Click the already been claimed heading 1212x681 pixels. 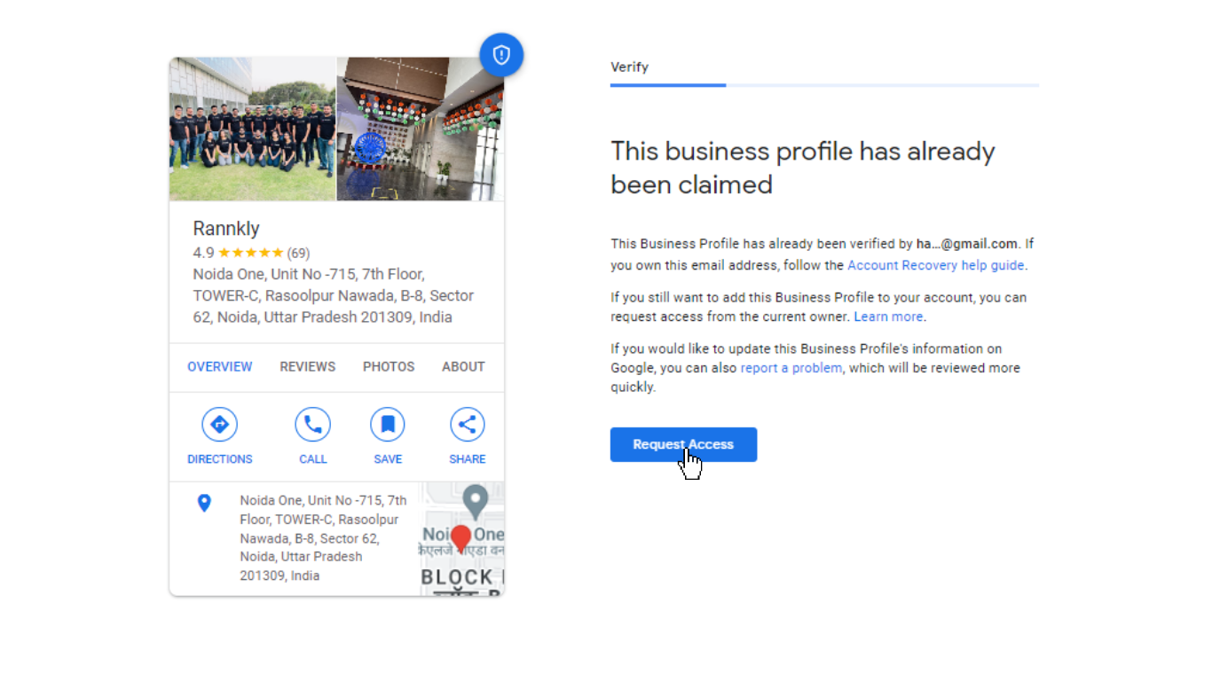(x=803, y=168)
